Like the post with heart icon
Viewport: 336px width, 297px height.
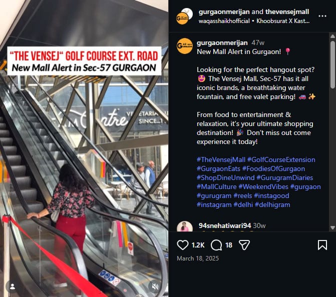click(x=183, y=245)
